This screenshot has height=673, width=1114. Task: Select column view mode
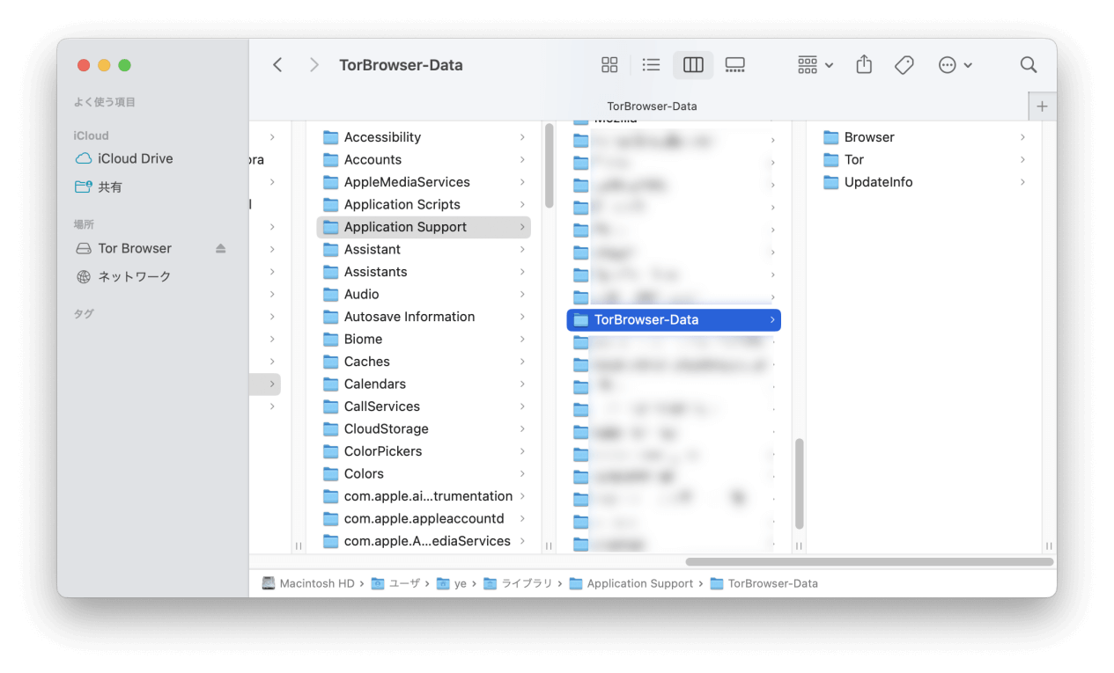(693, 65)
